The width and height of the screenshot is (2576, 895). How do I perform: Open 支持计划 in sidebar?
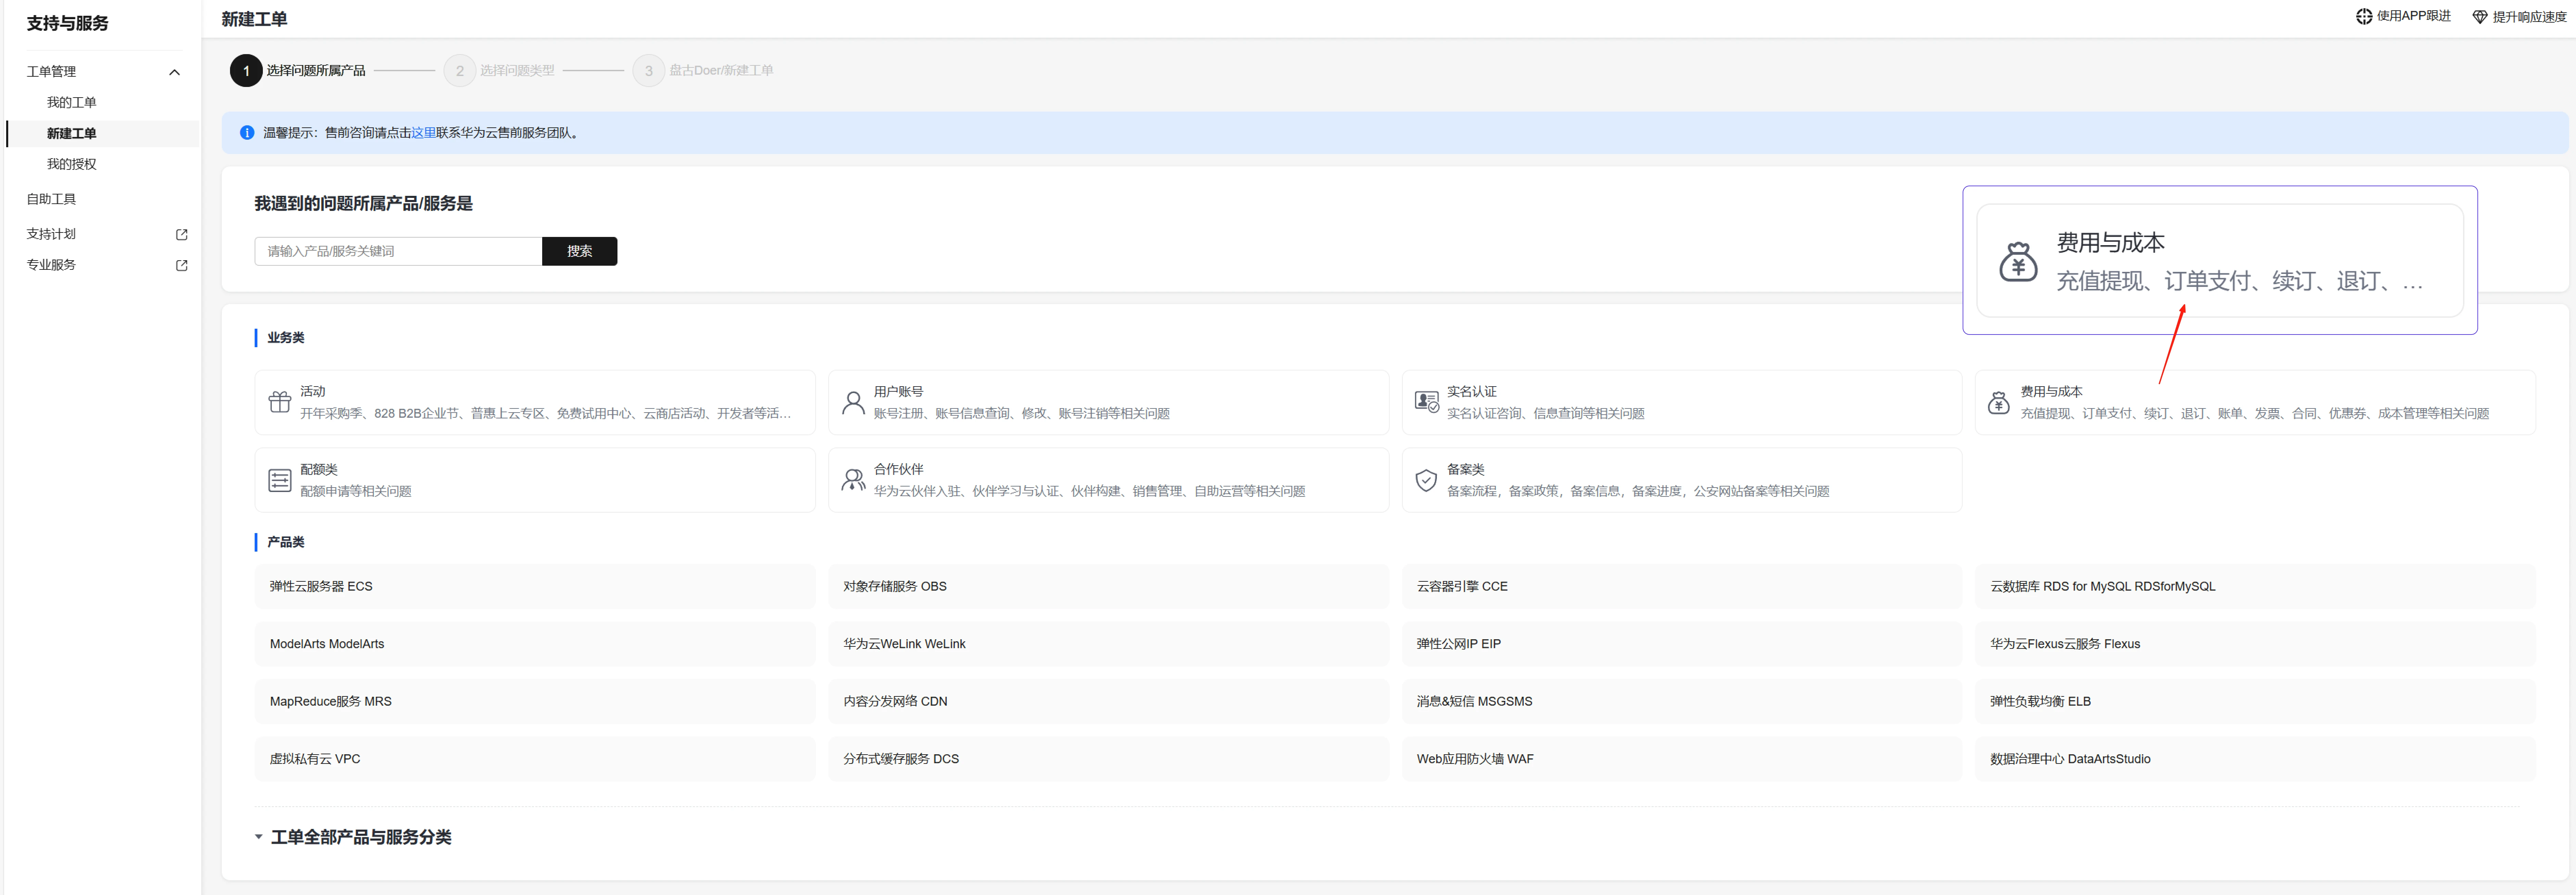[x=51, y=234]
